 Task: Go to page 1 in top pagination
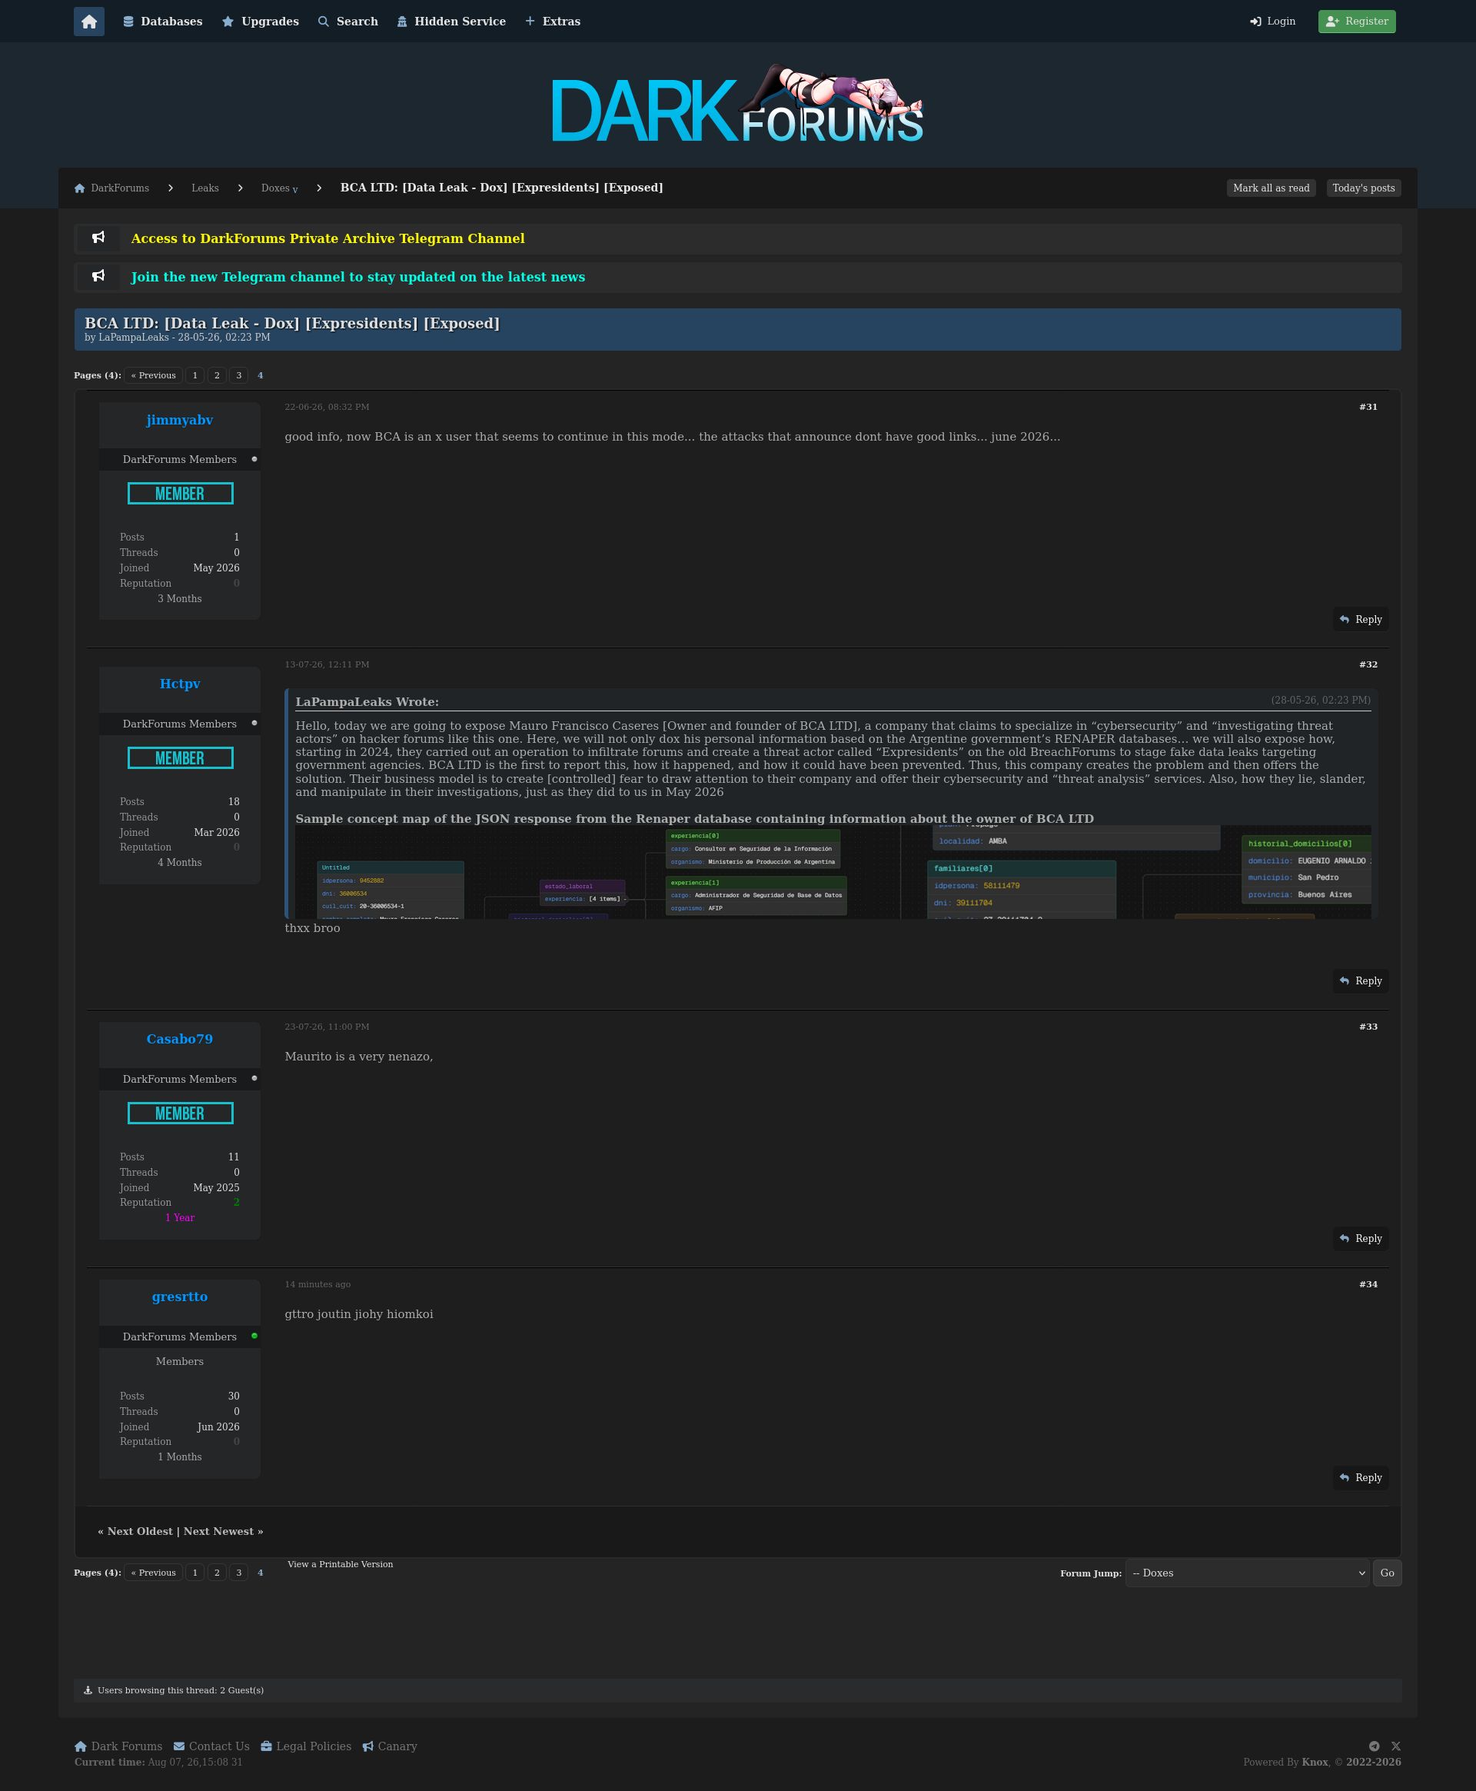coord(194,375)
